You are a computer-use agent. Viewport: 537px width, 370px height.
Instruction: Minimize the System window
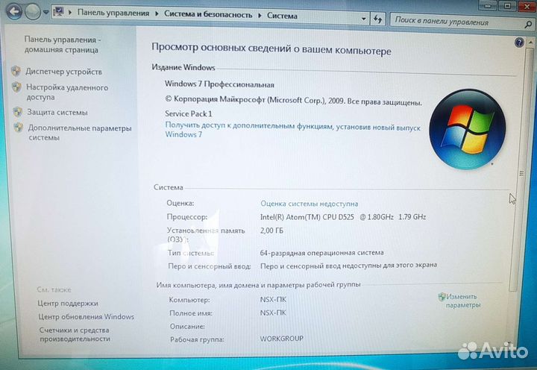point(489,4)
